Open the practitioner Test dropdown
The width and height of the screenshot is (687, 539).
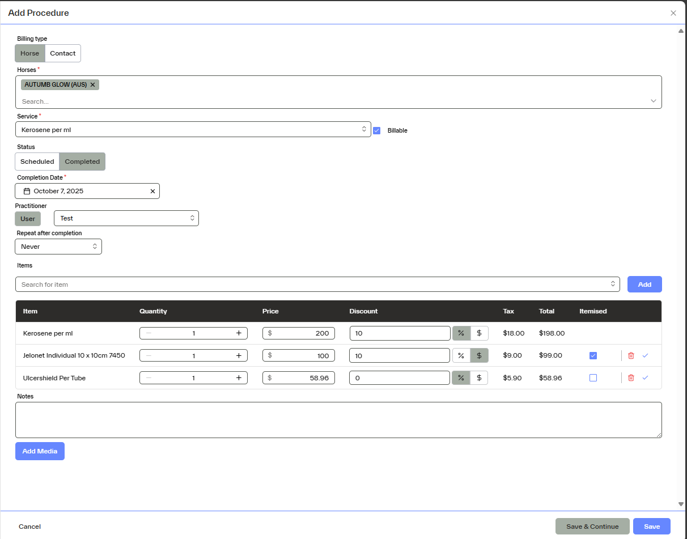click(126, 218)
